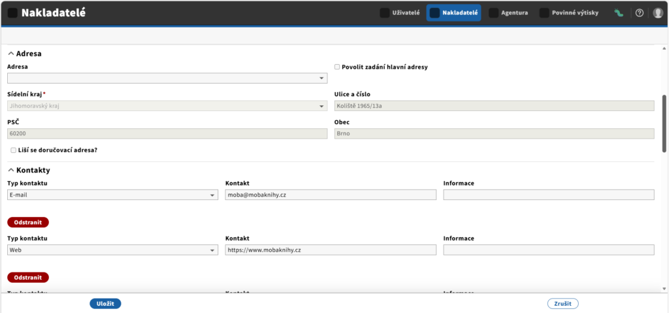Collapse the Adresa section
Image resolution: width=669 pixels, height=313 pixels.
pos(11,54)
